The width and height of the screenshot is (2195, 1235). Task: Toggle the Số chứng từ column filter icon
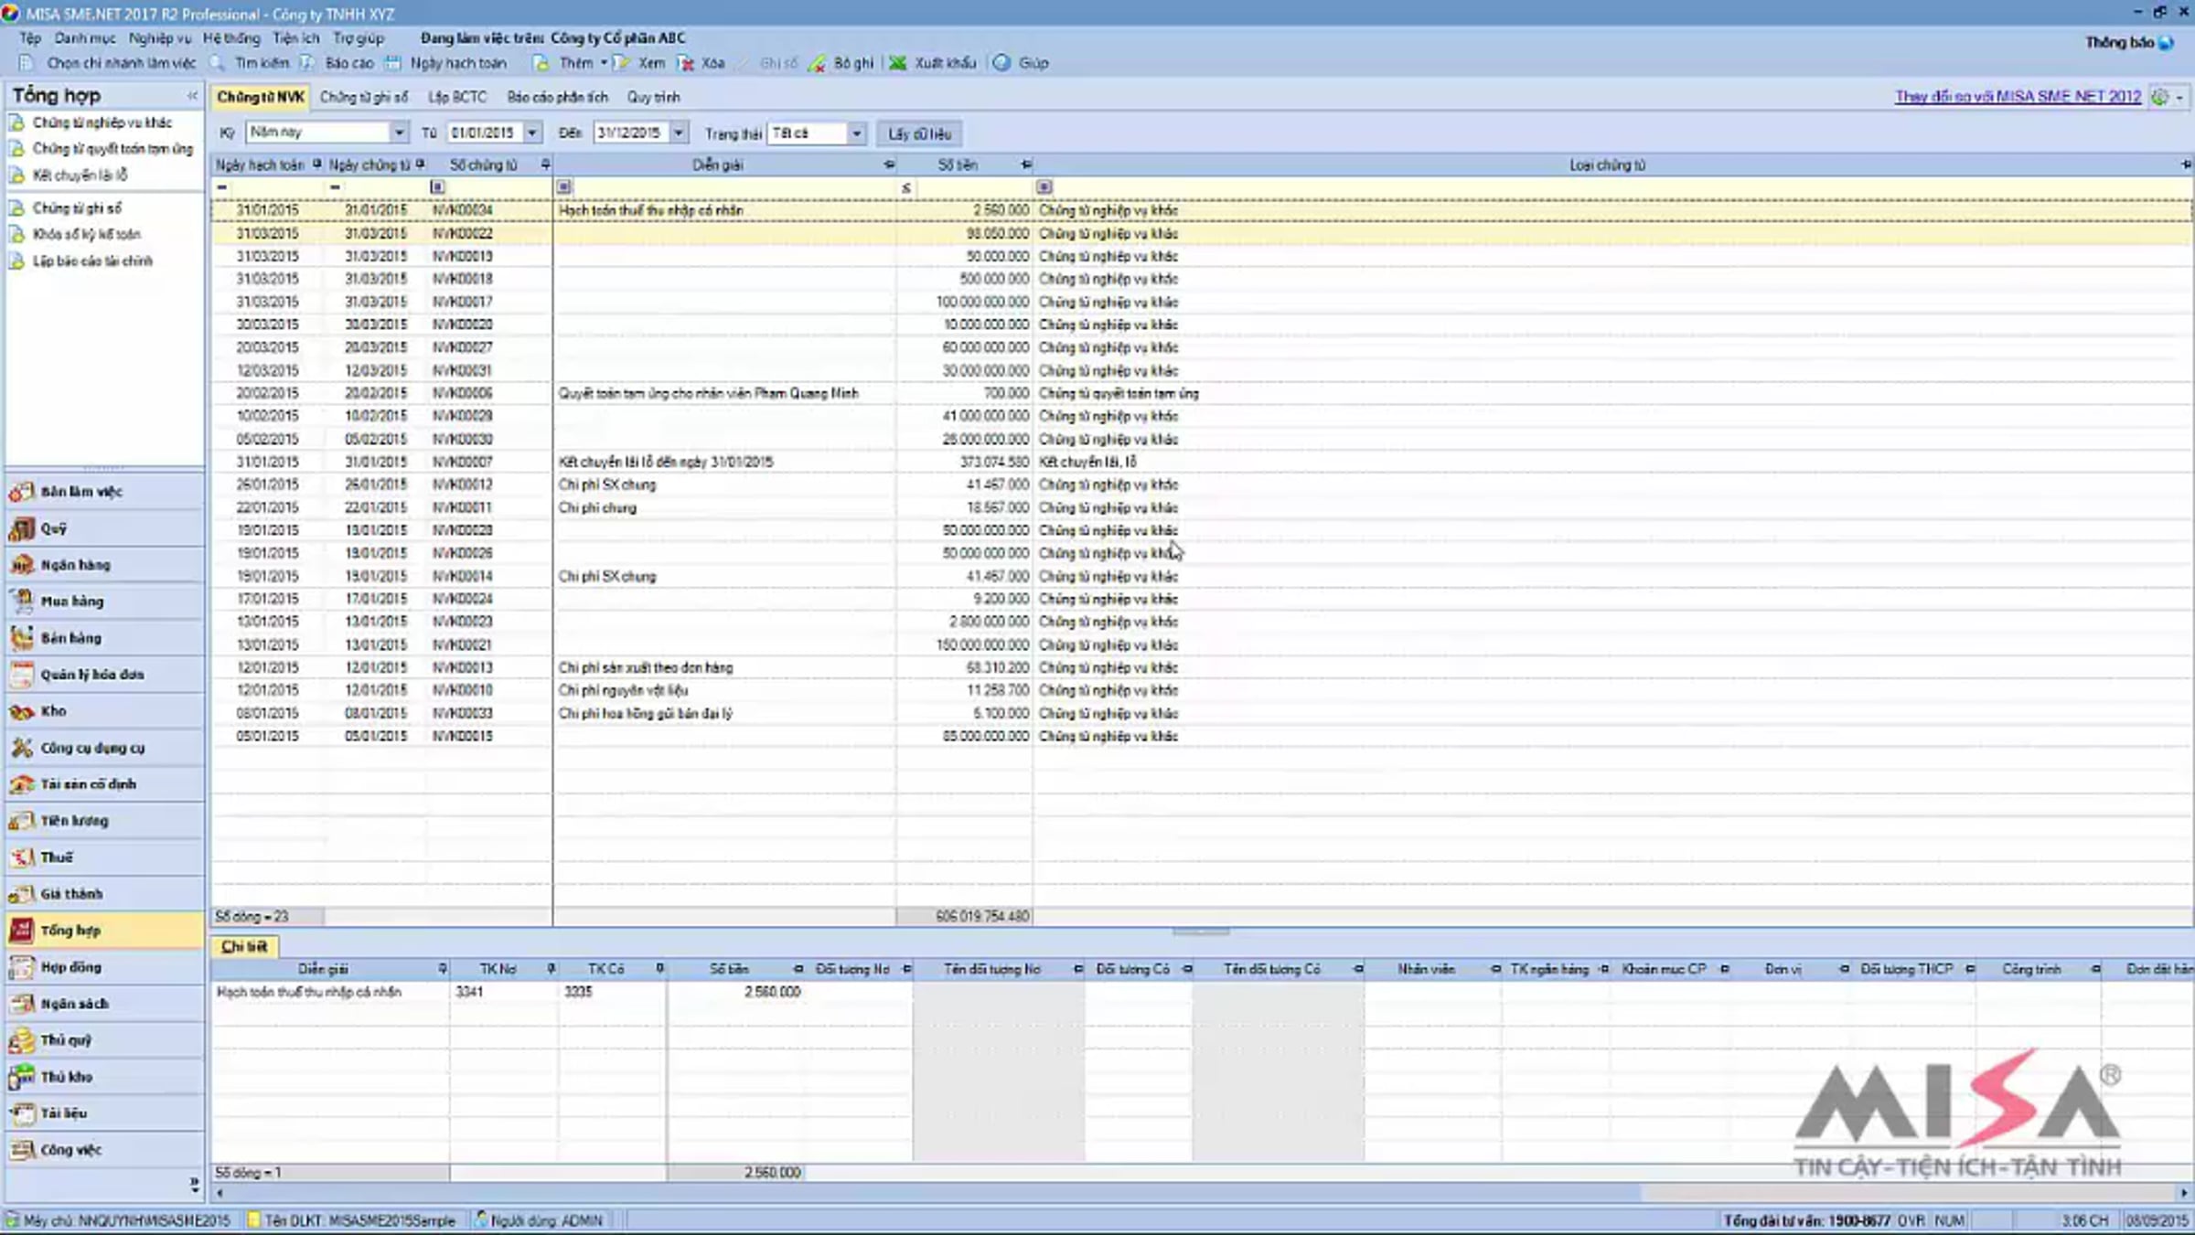(x=437, y=187)
